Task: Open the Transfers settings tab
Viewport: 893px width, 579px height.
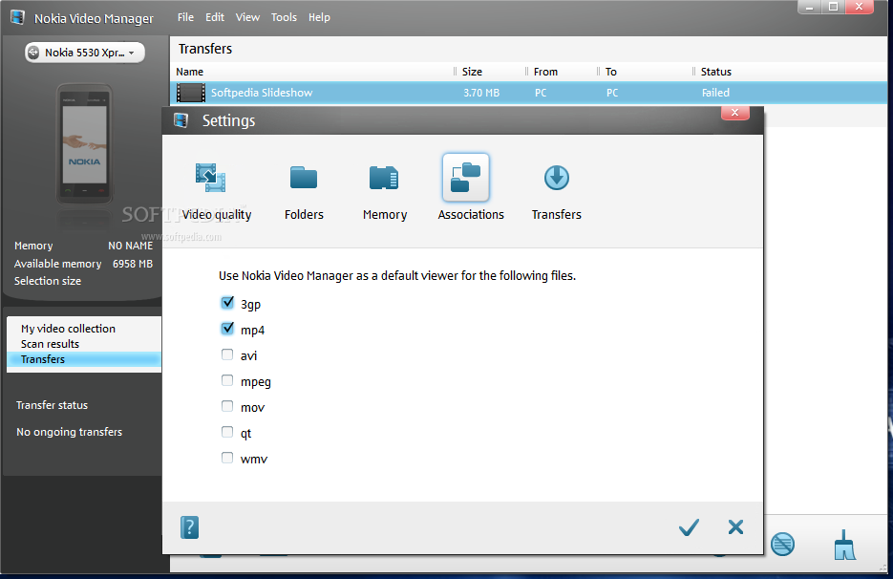Action: pyautogui.click(x=557, y=191)
